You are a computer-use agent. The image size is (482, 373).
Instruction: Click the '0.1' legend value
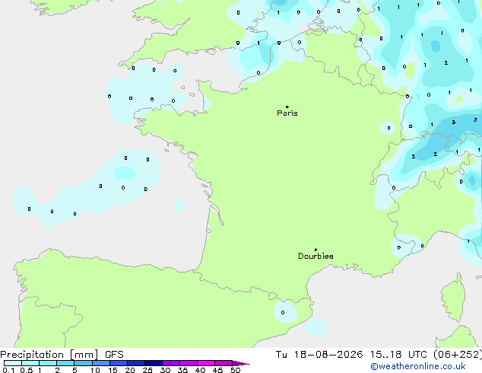8,370
